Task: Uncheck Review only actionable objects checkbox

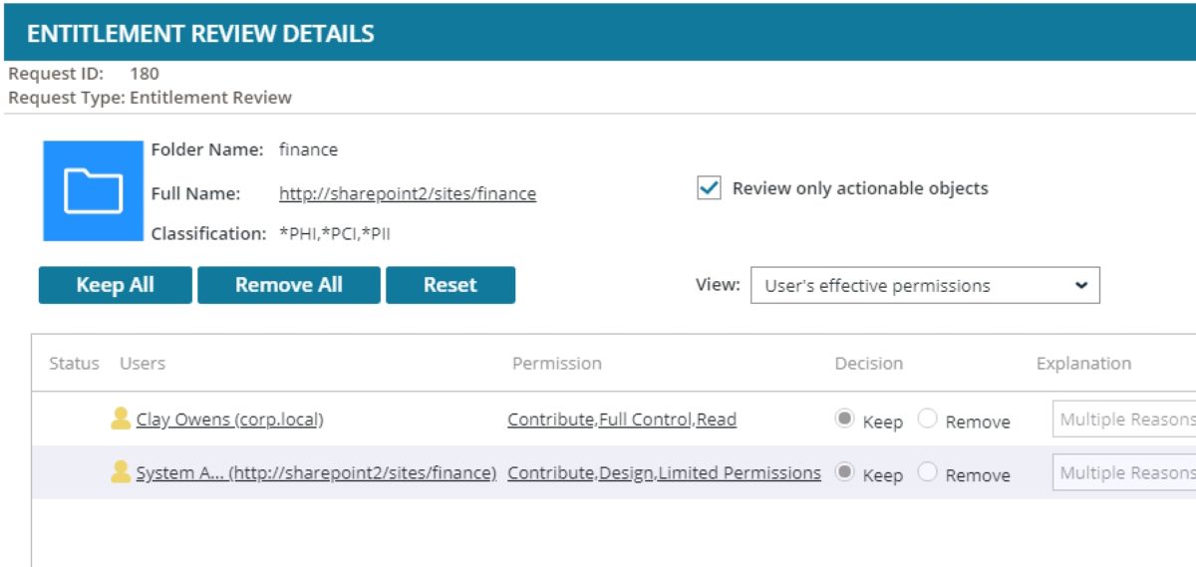Action: point(709,188)
